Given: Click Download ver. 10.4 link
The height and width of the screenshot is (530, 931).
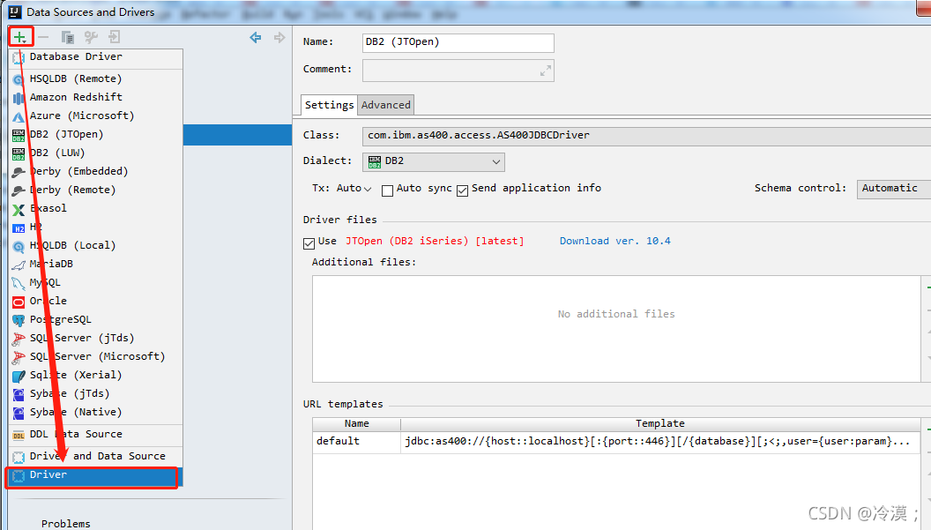Looking at the screenshot, I should pyautogui.click(x=614, y=241).
